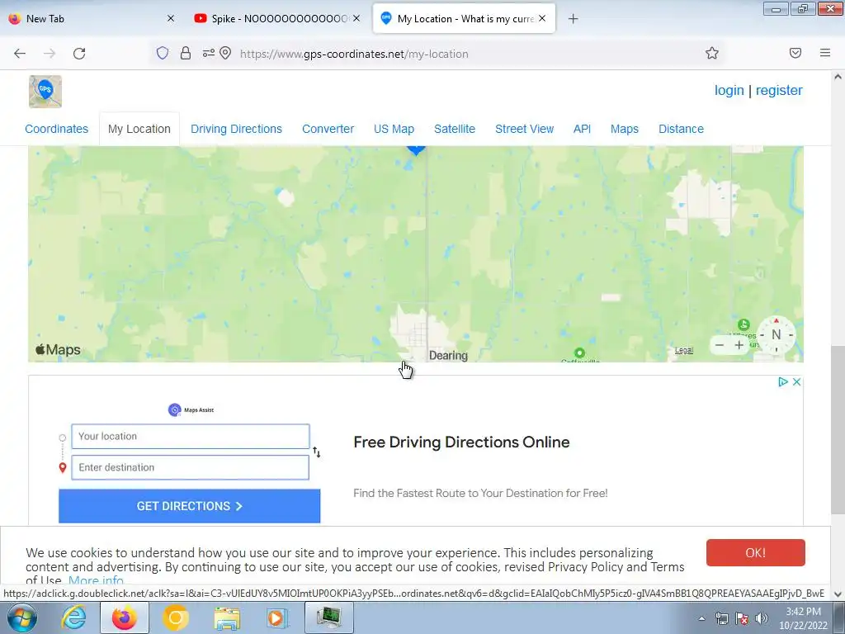
Task: Click the Enter destination input field
Action: coord(191,467)
